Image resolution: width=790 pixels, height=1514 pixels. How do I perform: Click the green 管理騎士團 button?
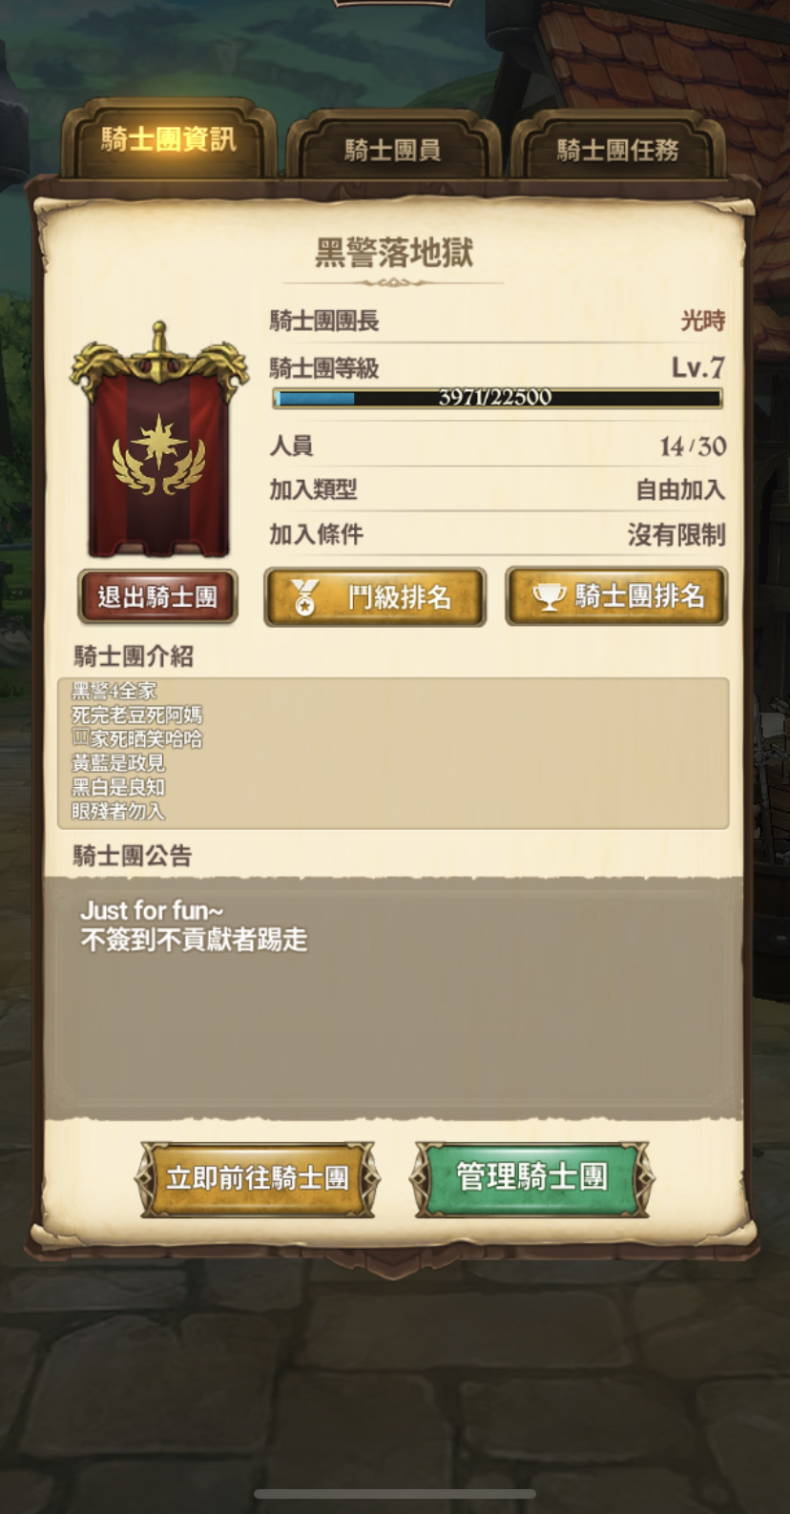click(532, 1177)
